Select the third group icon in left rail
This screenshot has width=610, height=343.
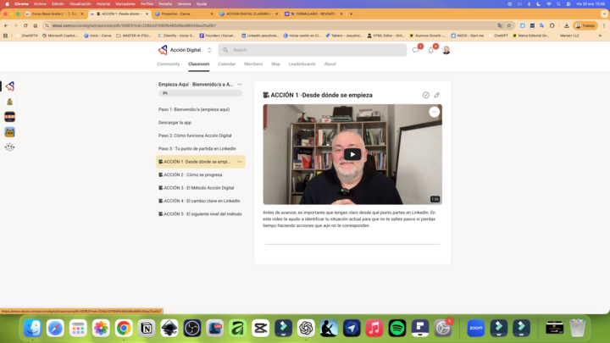tap(9, 117)
